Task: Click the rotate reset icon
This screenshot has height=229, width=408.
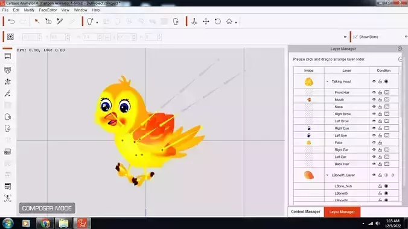Action: click(x=217, y=21)
